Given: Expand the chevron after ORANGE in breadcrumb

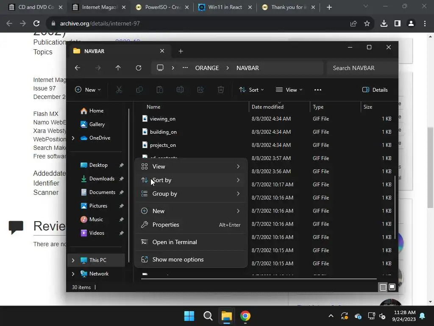Looking at the screenshot, I should click(x=228, y=68).
